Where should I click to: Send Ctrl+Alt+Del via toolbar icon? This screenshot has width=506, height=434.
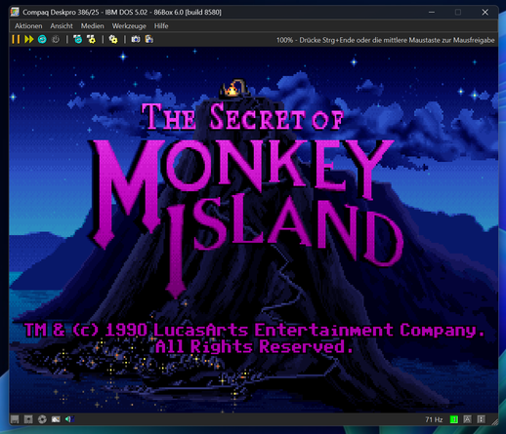(78, 39)
